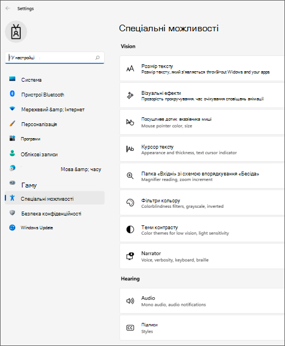Click the Settings window title
Screen dimensions: 285x346
coord(26,9)
